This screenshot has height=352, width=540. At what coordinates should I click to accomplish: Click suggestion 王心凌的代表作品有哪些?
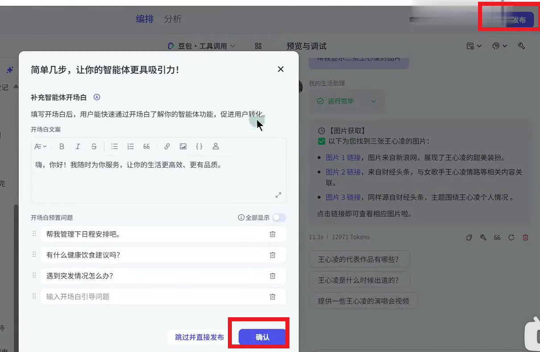pos(359,259)
